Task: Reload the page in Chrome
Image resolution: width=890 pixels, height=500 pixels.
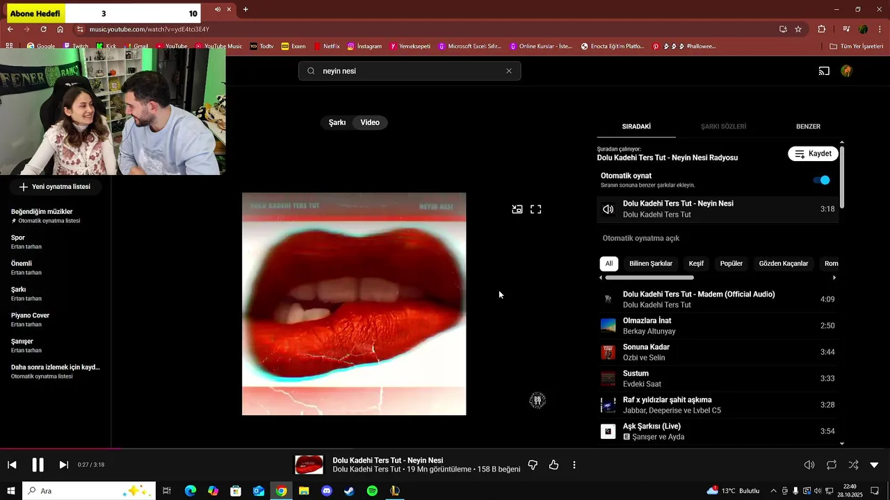Action: point(43,29)
